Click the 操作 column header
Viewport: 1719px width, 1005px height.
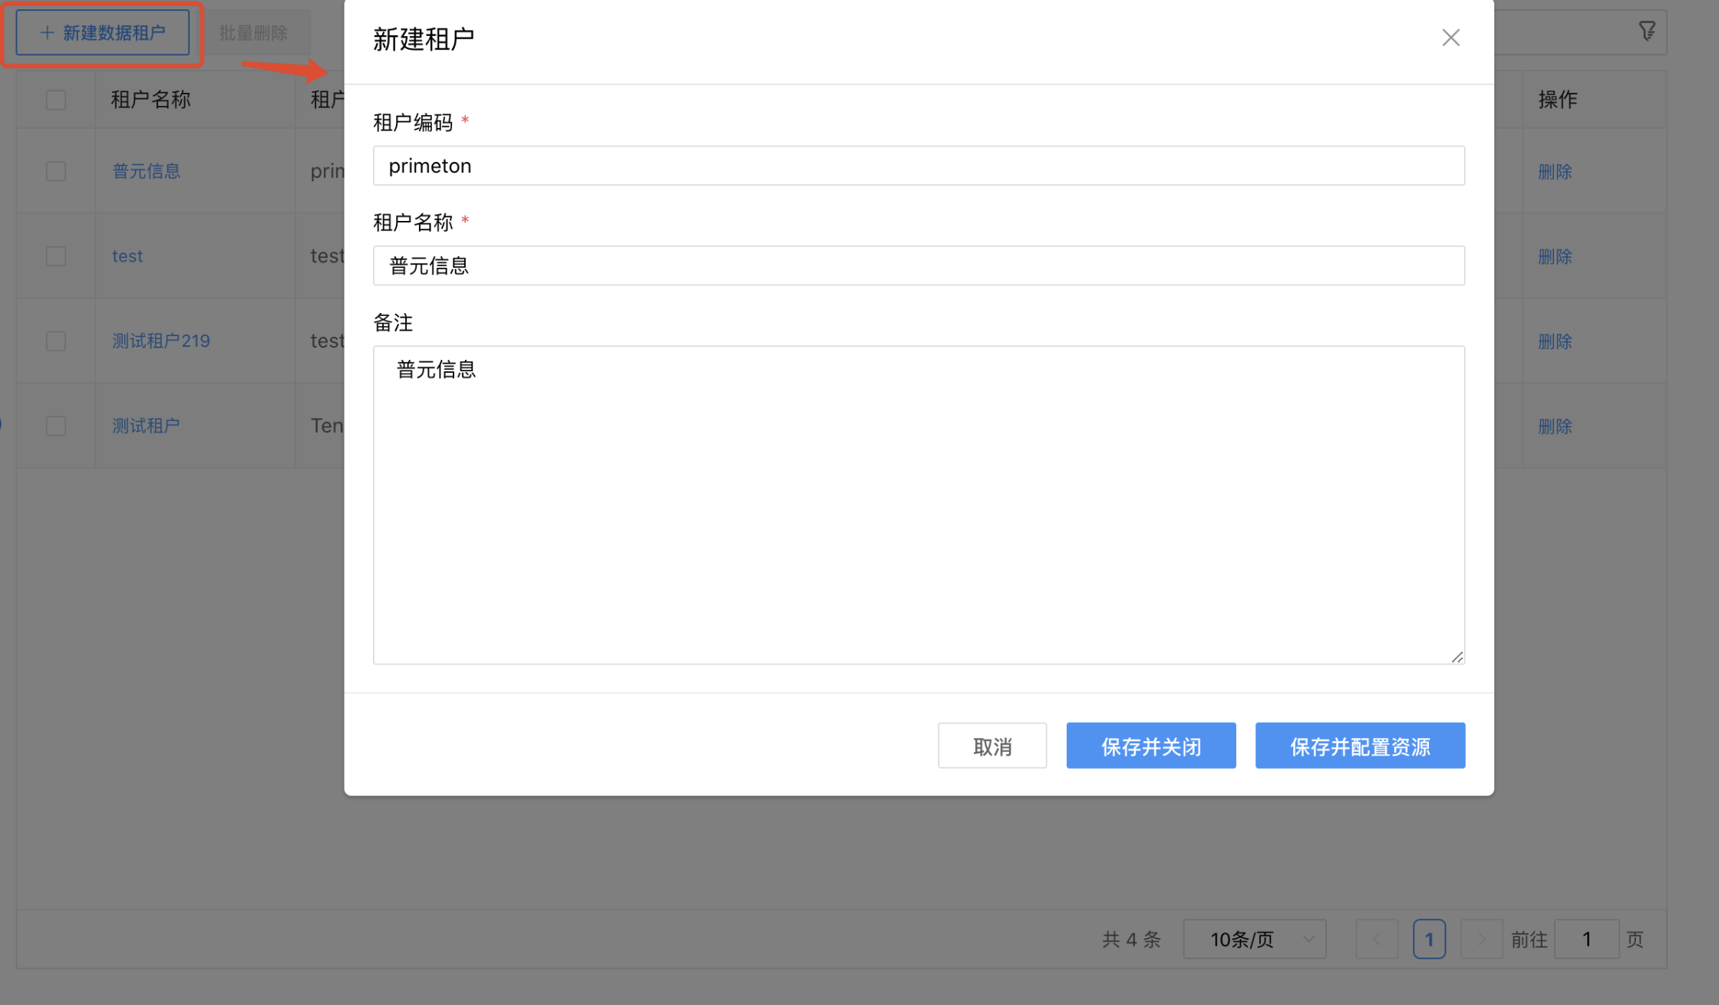click(x=1558, y=99)
